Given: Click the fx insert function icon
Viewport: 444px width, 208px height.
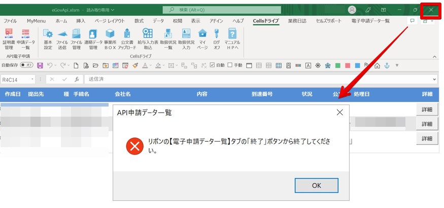Looking at the screenshot, I should pyautogui.click(x=77, y=80).
